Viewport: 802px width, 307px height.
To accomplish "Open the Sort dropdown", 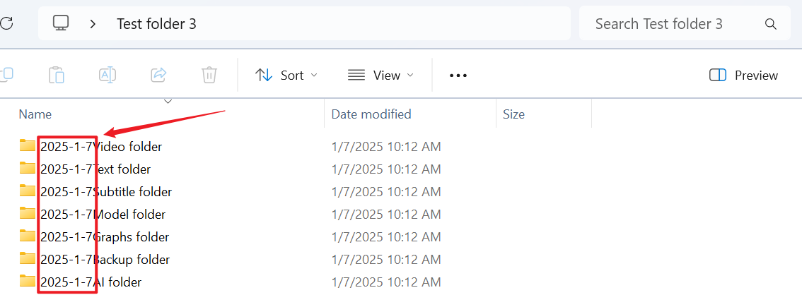I will tap(286, 76).
